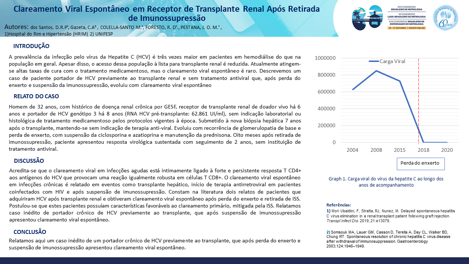Click the 200000 y-axis label

[x=327, y=126]
